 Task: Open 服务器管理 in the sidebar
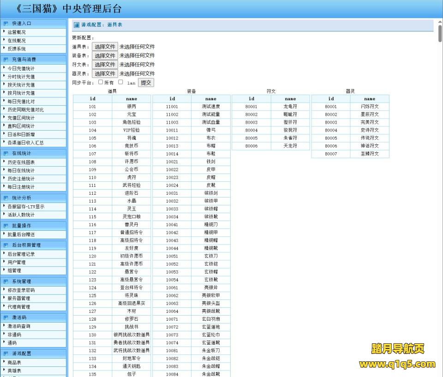tap(18, 299)
